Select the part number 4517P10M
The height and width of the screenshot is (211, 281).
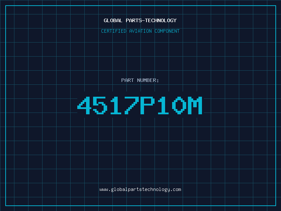click(140, 105)
